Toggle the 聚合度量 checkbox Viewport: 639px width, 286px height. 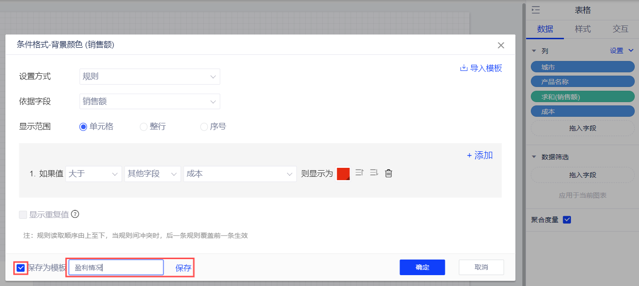(x=567, y=220)
